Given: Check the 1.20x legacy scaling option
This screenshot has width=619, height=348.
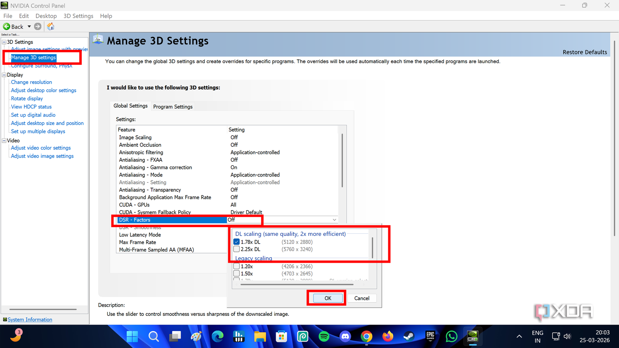Looking at the screenshot, I should coord(236,266).
